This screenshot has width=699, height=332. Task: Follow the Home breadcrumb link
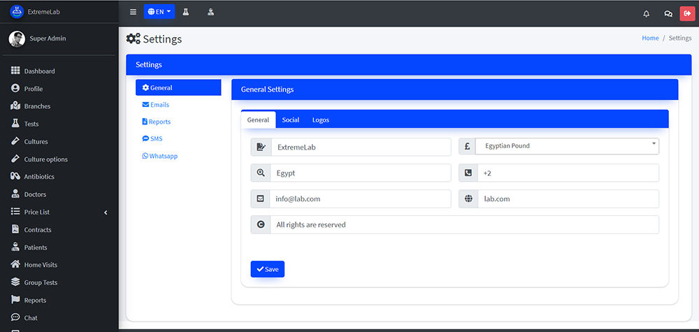click(x=650, y=38)
